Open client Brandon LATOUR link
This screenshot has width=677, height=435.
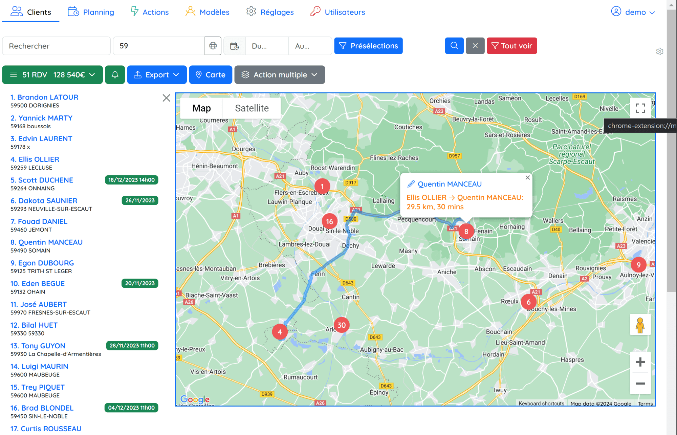44,97
